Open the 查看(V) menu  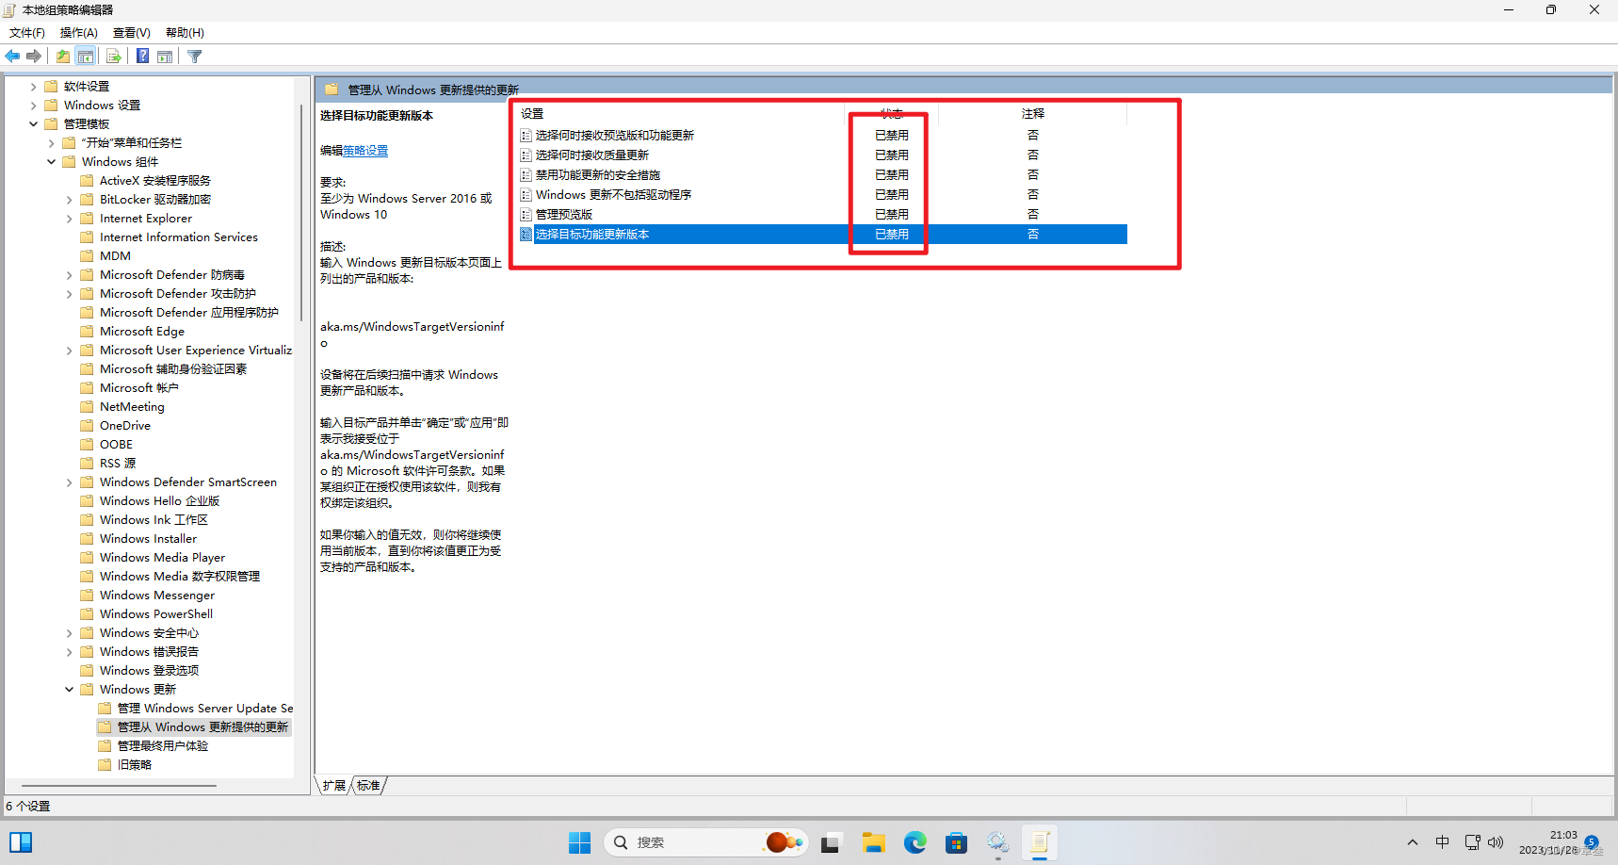[132, 33]
